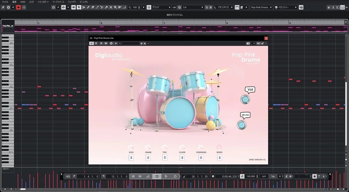The image size is (349, 192).
Task: Open Pop Pink Drums part dropdown
Action: pos(262,7)
